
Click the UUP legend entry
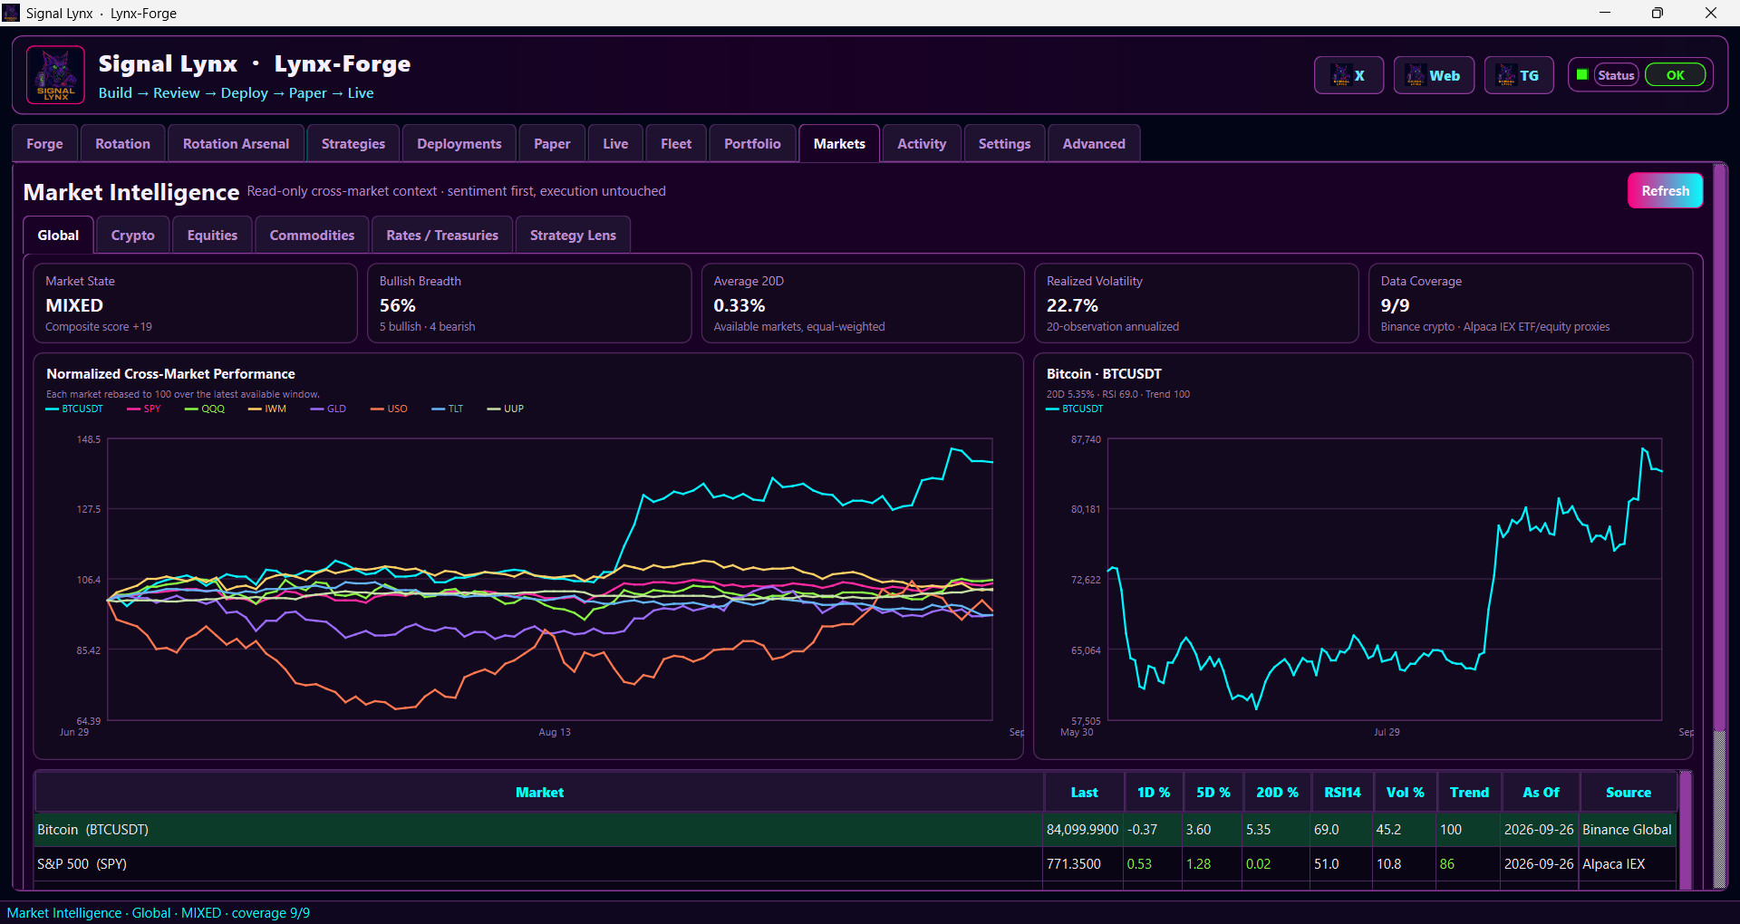point(505,409)
